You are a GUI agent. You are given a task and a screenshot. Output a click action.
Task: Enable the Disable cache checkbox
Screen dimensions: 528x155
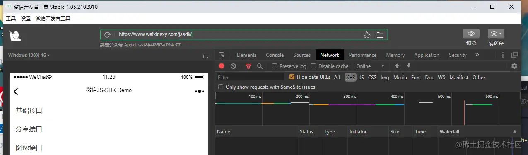point(313,66)
